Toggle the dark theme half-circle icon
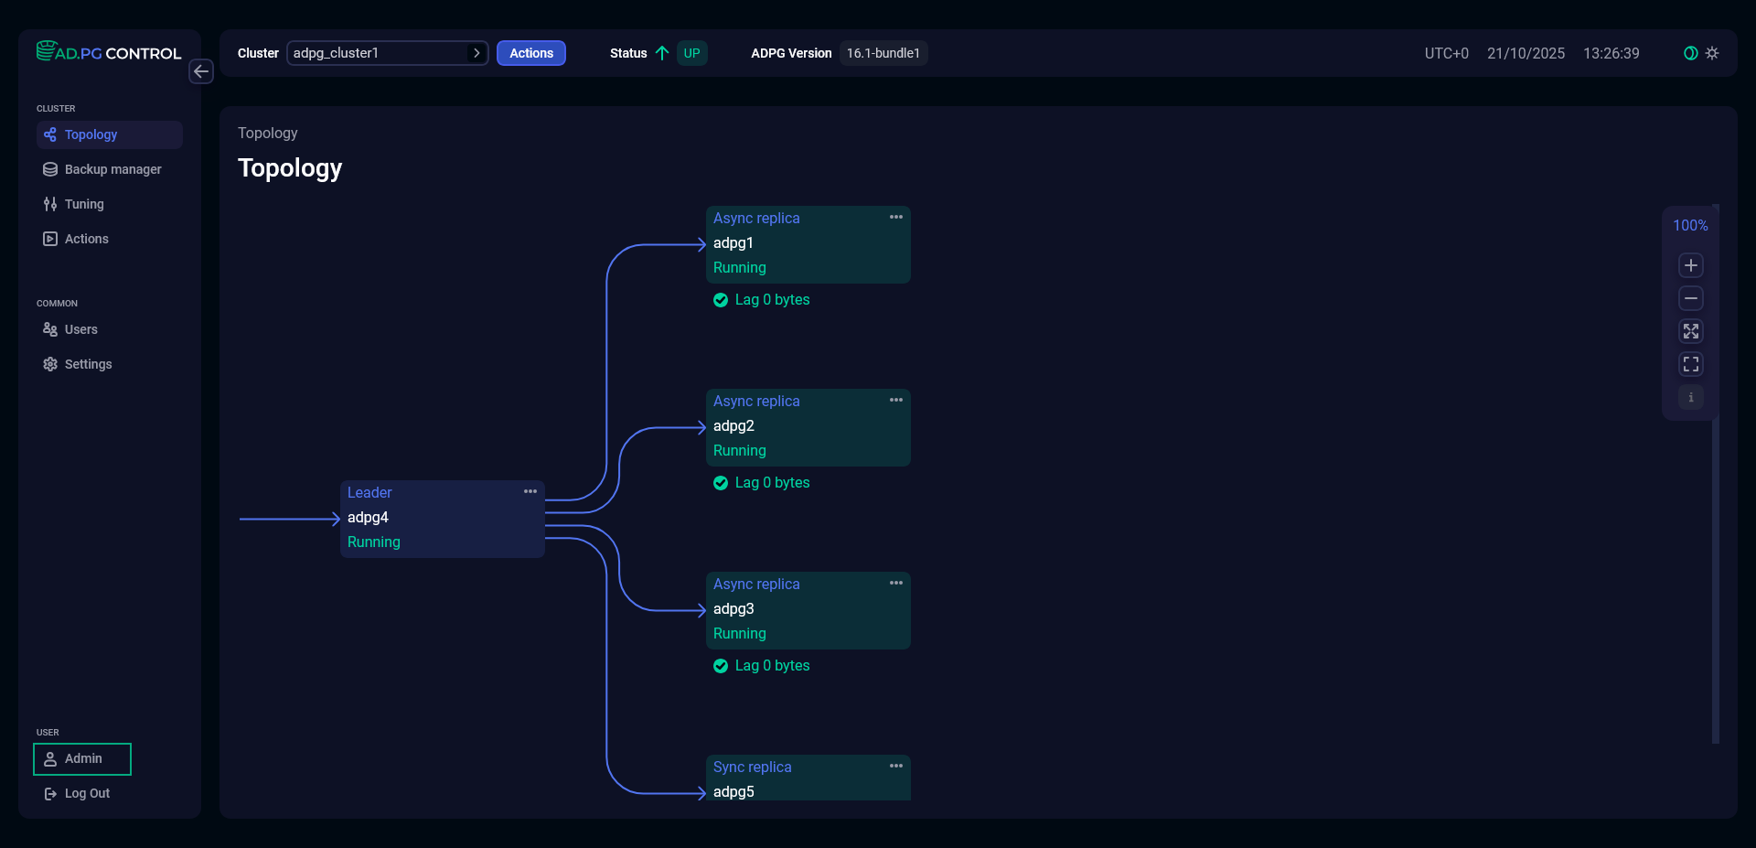Screen dimensions: 1756x848 [x=1690, y=53]
